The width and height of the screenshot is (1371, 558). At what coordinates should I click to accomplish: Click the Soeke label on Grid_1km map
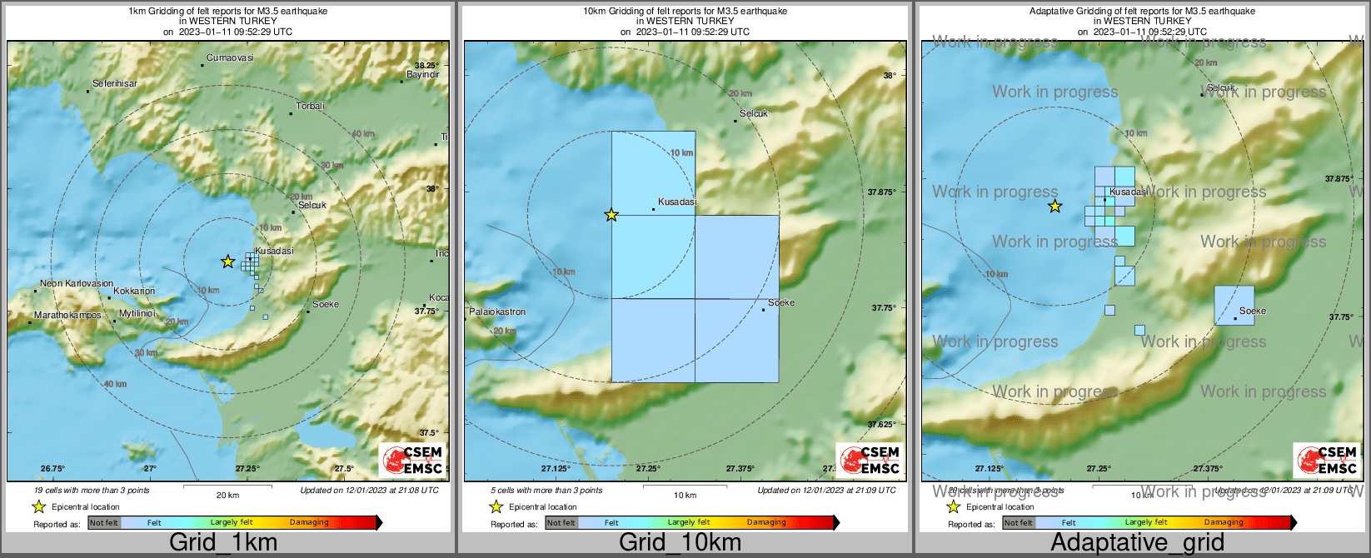click(x=326, y=305)
